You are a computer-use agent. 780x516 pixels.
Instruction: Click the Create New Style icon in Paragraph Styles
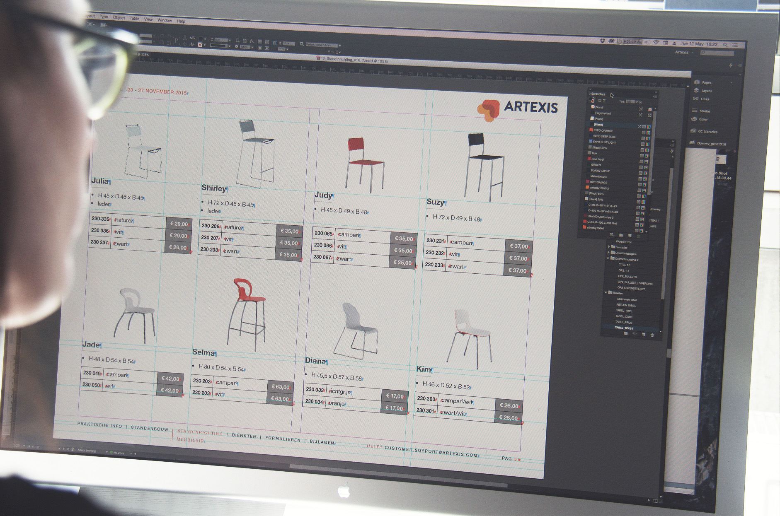click(644, 334)
